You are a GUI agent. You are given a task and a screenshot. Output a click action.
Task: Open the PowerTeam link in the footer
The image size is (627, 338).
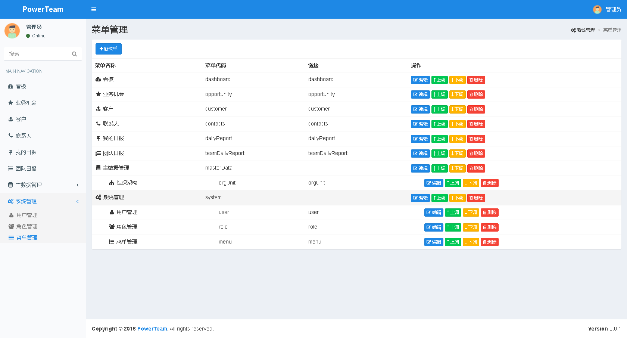click(x=152, y=329)
